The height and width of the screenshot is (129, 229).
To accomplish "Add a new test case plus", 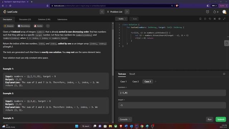I will pyautogui.click(x=155, y=81).
